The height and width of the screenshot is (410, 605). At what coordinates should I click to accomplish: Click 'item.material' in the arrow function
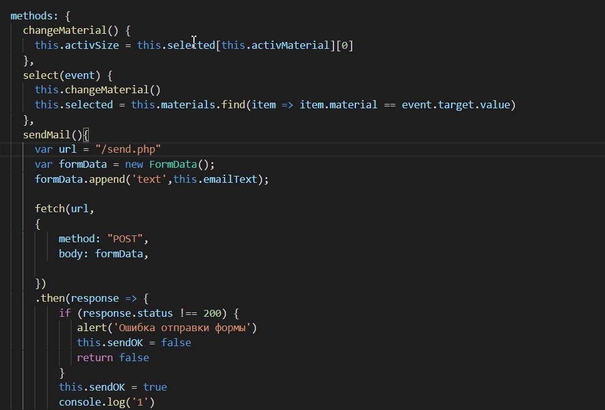tap(338, 105)
